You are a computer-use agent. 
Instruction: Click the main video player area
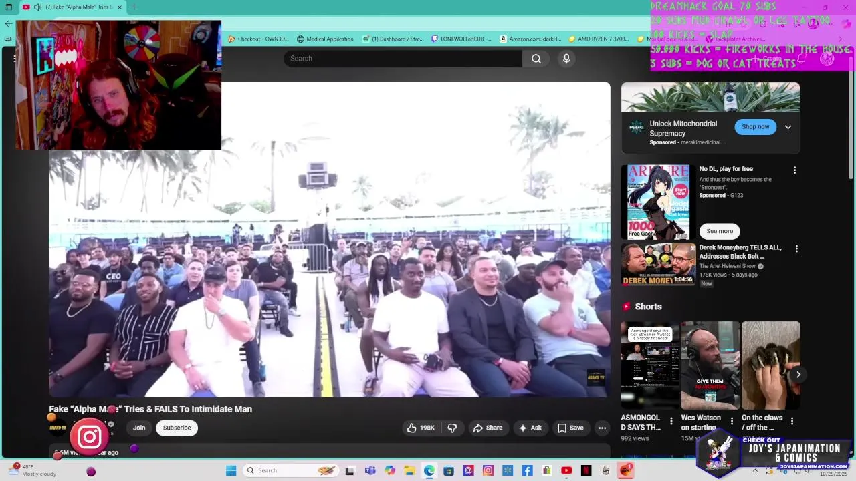(x=330, y=240)
